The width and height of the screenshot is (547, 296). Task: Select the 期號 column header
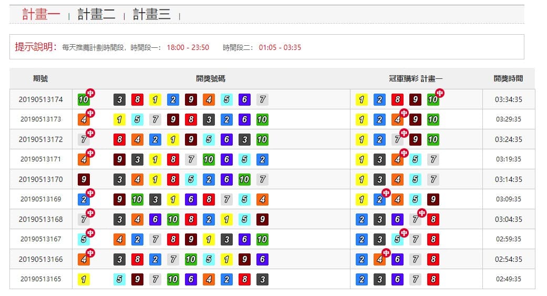pyautogui.click(x=40, y=78)
